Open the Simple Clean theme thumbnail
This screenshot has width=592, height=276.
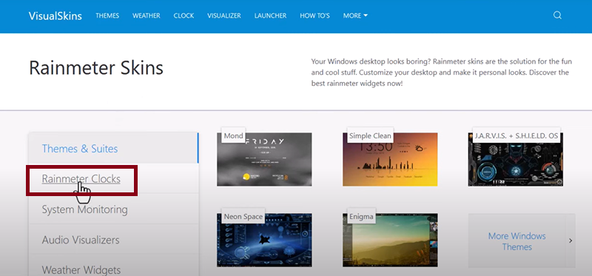click(x=390, y=159)
